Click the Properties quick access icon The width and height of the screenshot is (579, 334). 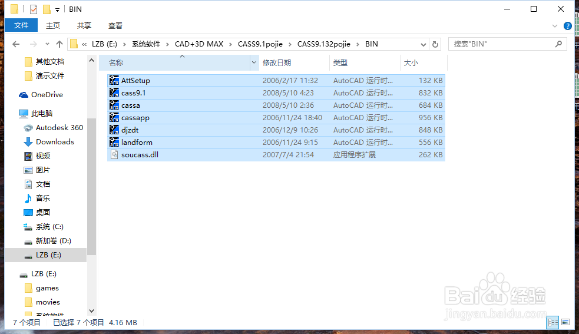34,9
